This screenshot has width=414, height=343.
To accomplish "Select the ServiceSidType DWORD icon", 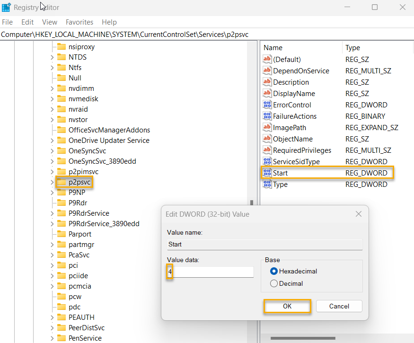I will click(x=268, y=161).
